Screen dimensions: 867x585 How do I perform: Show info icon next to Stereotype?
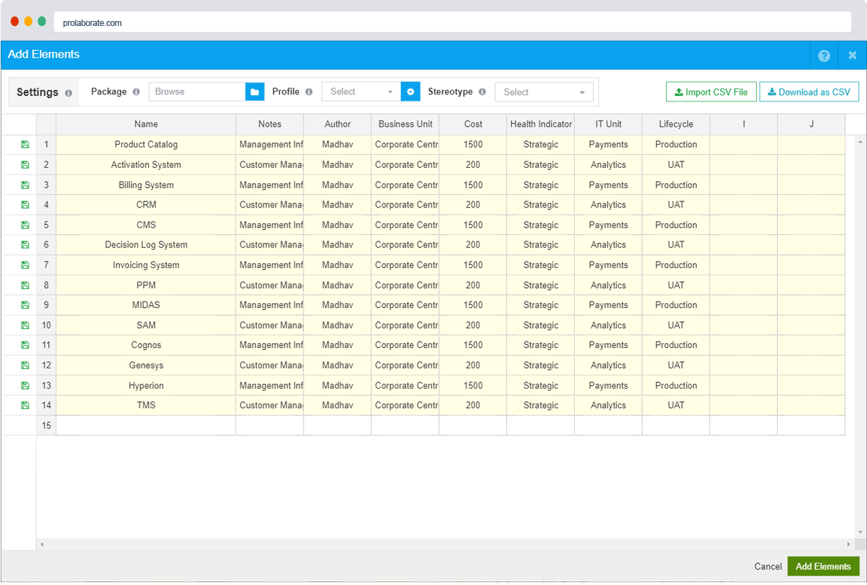(482, 92)
